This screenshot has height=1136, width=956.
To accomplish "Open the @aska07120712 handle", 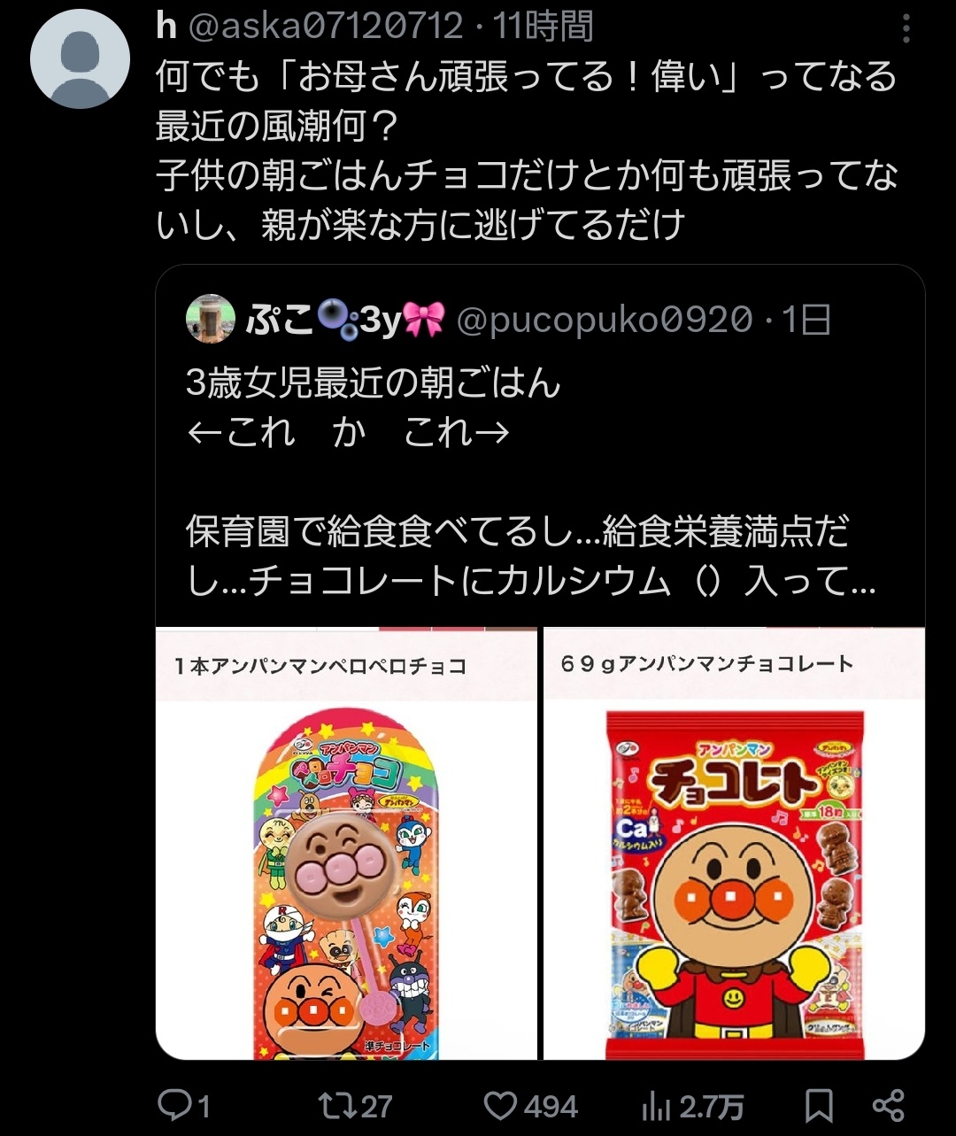I will [x=324, y=26].
